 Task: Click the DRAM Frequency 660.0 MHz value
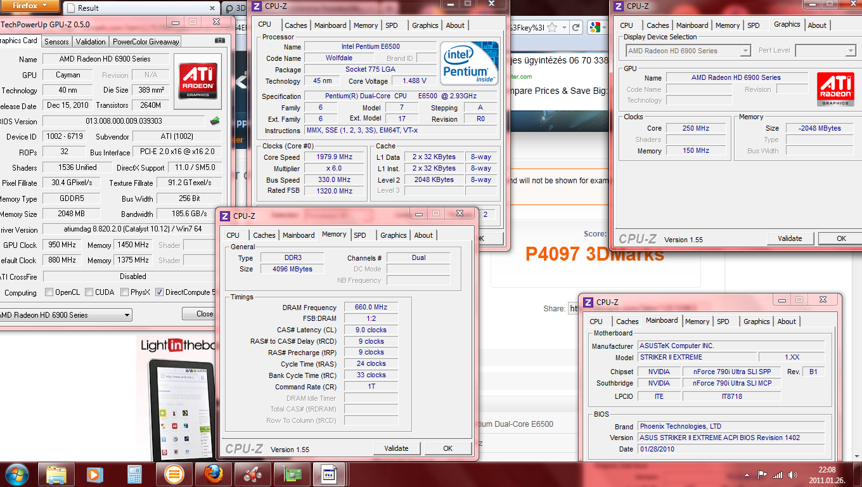point(371,307)
